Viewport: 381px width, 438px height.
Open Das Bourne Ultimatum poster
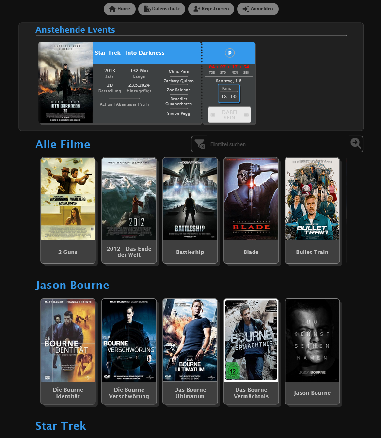coord(190,340)
